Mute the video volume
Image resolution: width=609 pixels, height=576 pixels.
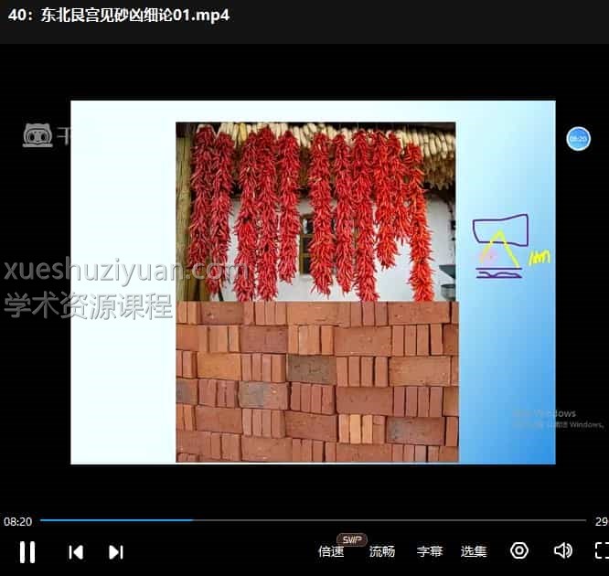(562, 550)
